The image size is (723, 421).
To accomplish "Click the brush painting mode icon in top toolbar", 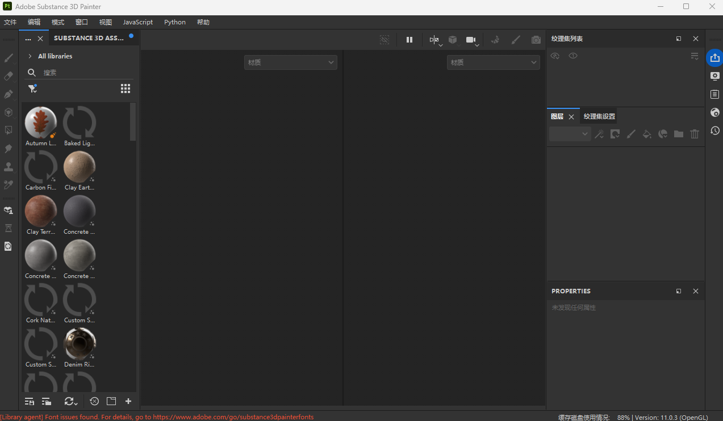I will (x=516, y=40).
